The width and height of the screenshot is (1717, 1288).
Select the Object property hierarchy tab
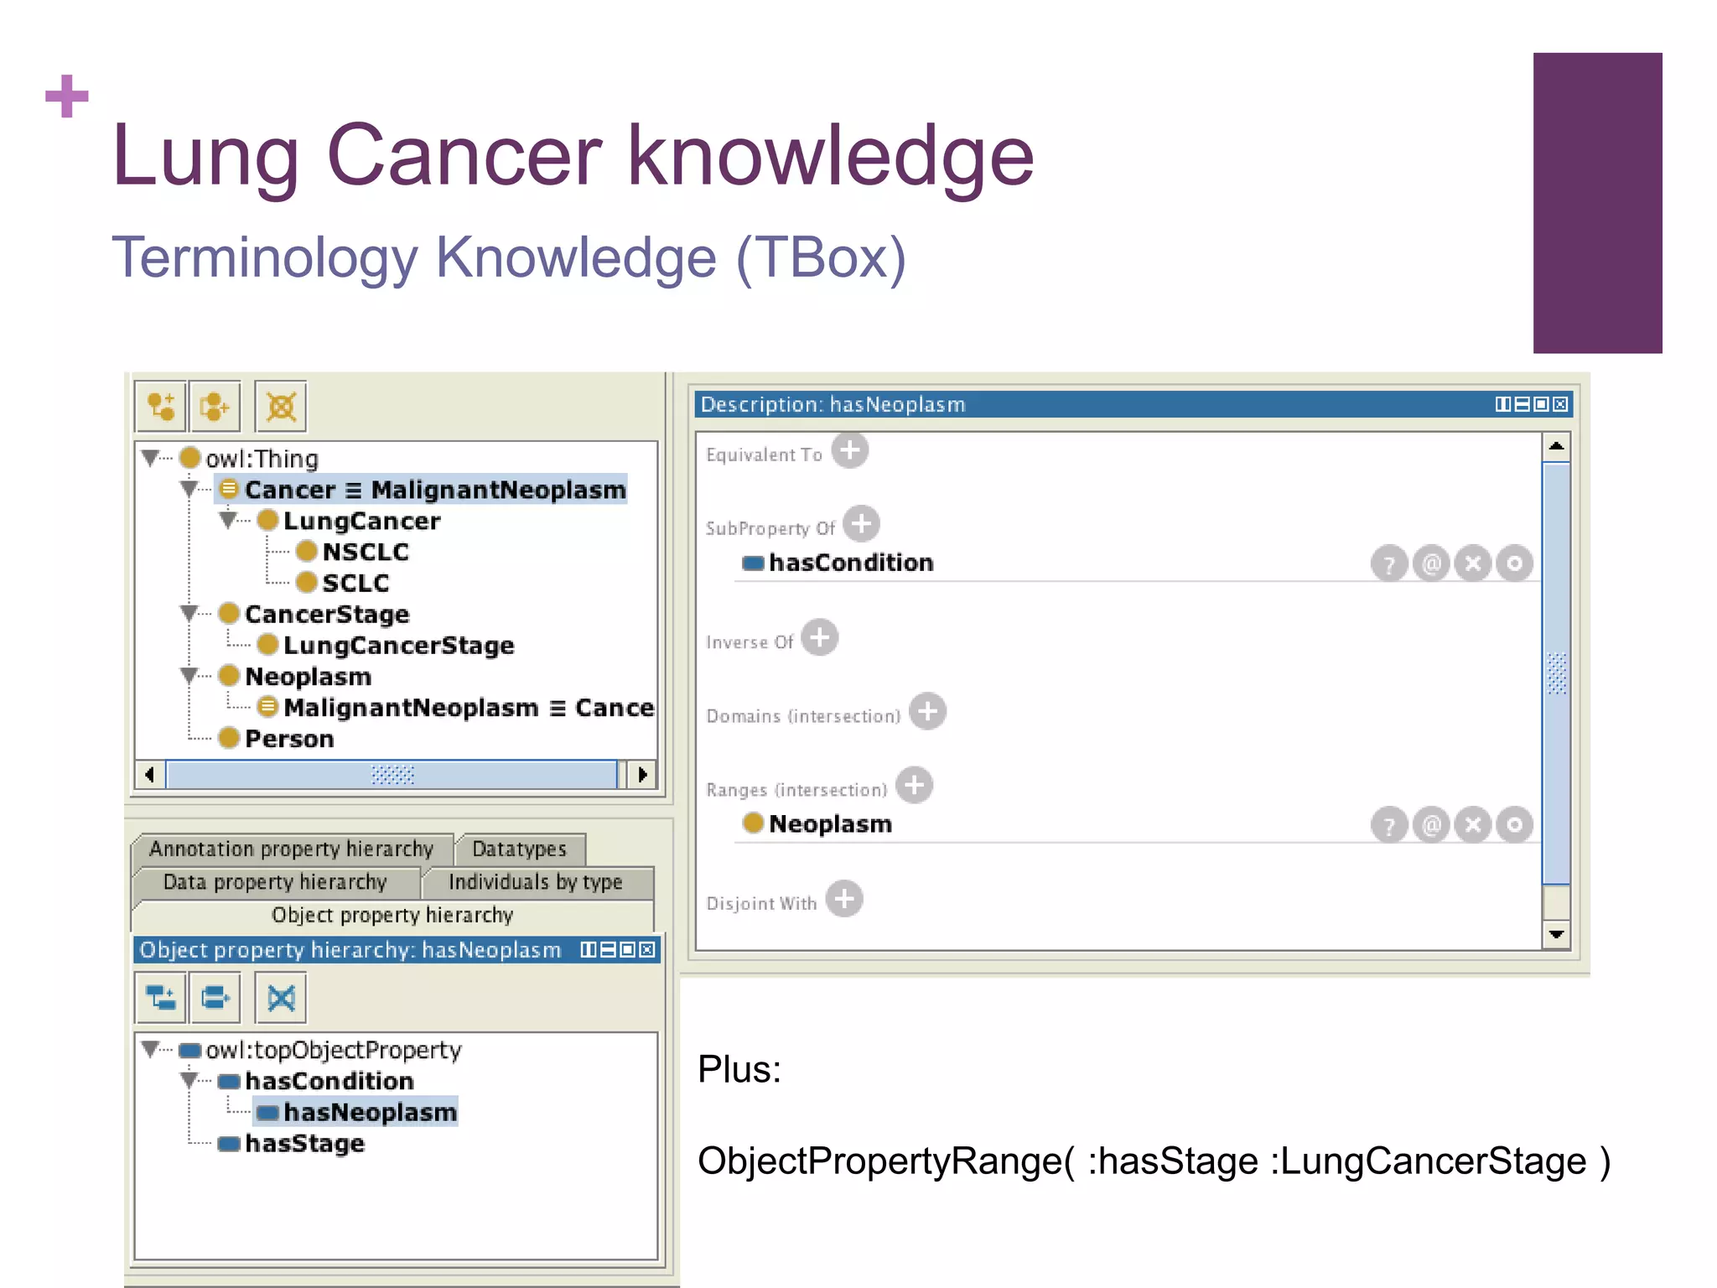392,915
